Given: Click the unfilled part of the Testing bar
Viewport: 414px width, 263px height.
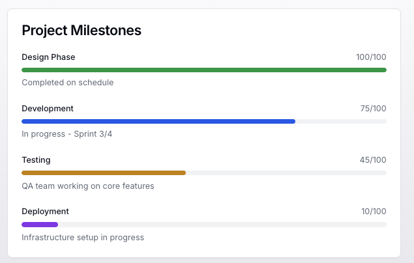Looking at the screenshot, I should point(286,173).
